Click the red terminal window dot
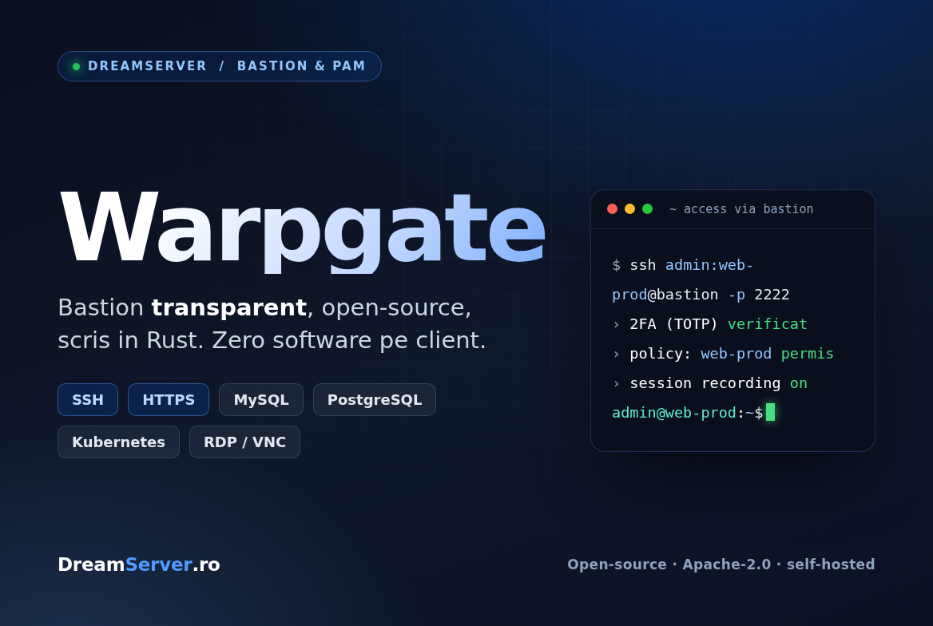Image resolution: width=933 pixels, height=626 pixels. pos(612,209)
